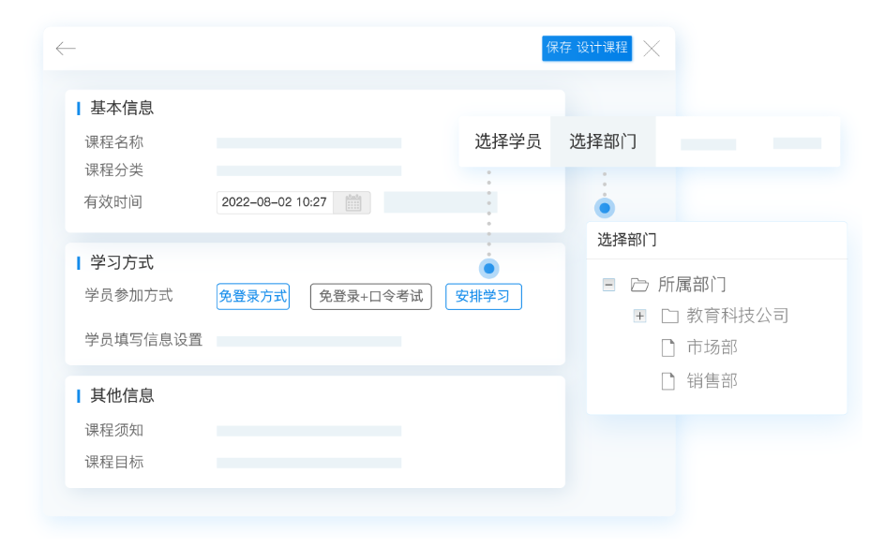Click the back arrow icon
This screenshot has width=870, height=547.
coord(66,49)
